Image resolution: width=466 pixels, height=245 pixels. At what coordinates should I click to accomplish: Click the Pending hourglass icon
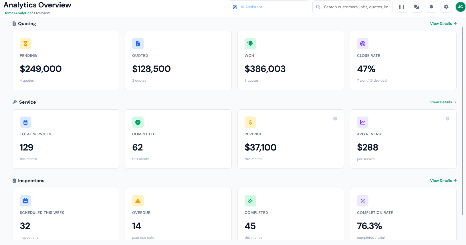click(x=25, y=44)
